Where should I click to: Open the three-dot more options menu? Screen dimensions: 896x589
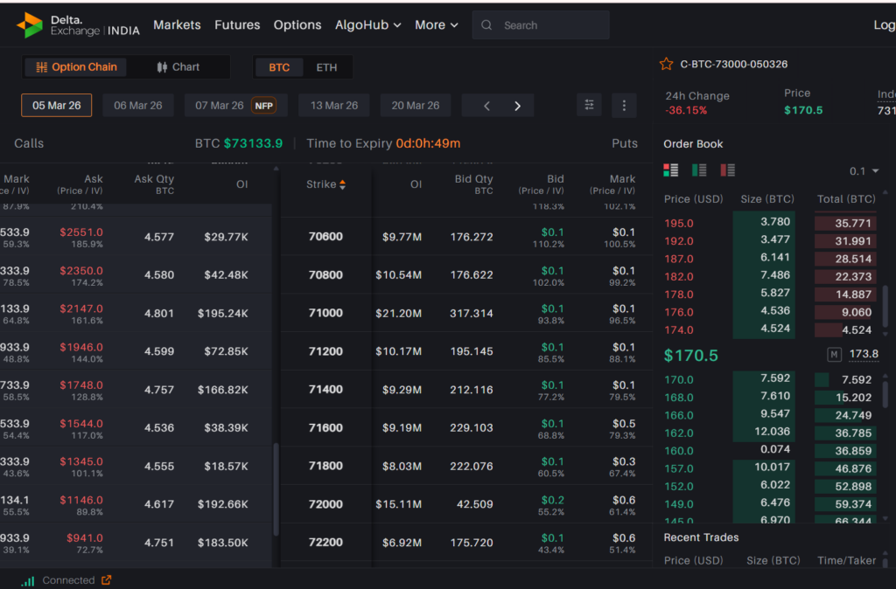(624, 105)
